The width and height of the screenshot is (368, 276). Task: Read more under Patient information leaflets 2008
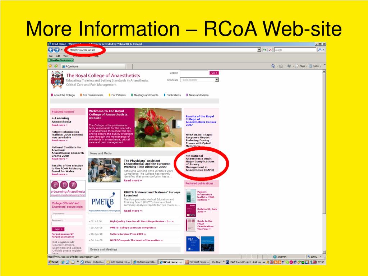(x=59, y=141)
